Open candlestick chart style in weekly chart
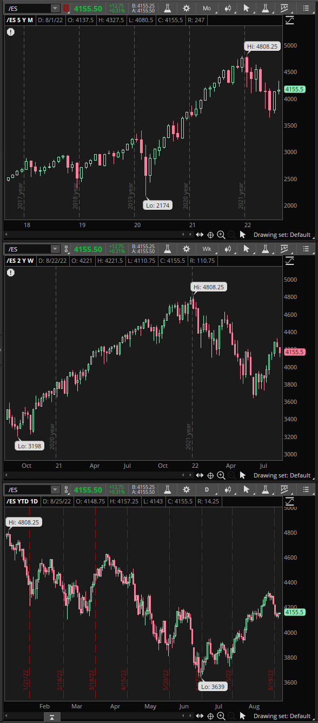Screen dimensions: 318x723 [x=228, y=249]
